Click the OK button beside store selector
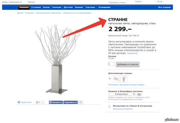This screenshot has height=123, width=180. 139,94
